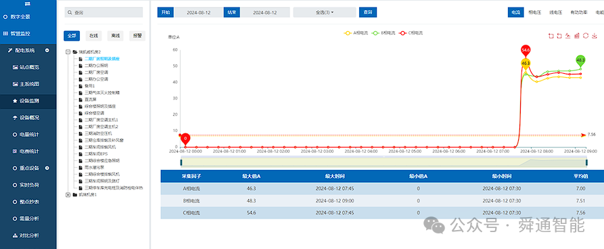Click the red 54.6 peak marker
The image size is (604, 249).
pos(526,51)
